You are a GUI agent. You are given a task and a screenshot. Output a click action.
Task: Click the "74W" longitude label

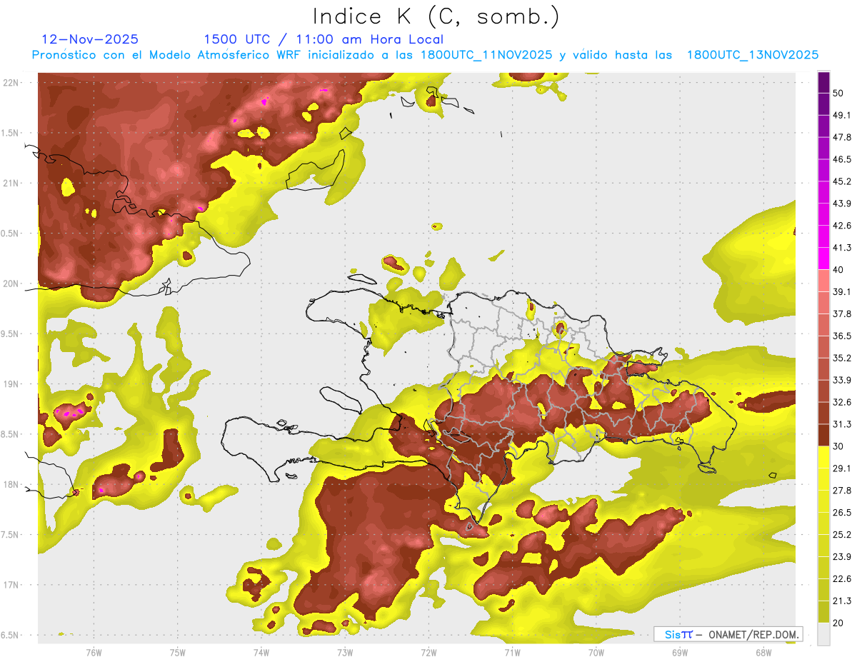(x=261, y=652)
